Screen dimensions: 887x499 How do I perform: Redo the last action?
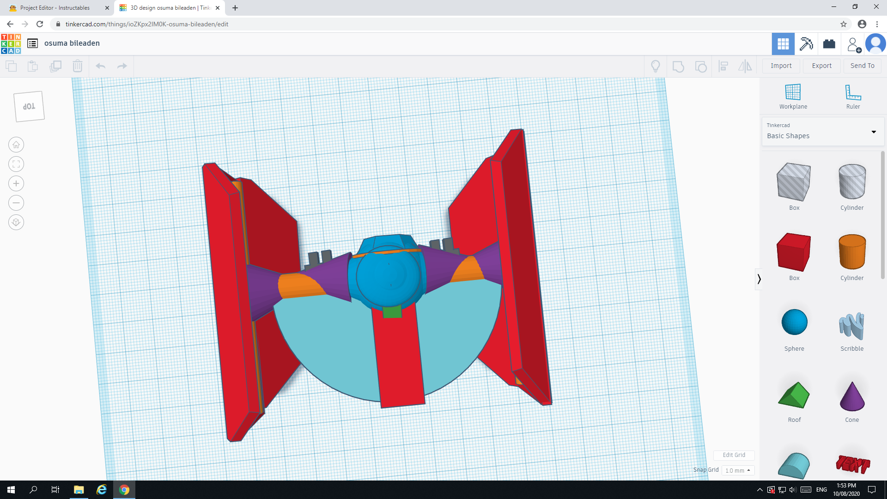122,66
